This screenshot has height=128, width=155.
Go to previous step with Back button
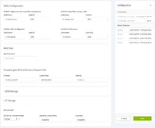pyautogui.click(x=124, y=118)
